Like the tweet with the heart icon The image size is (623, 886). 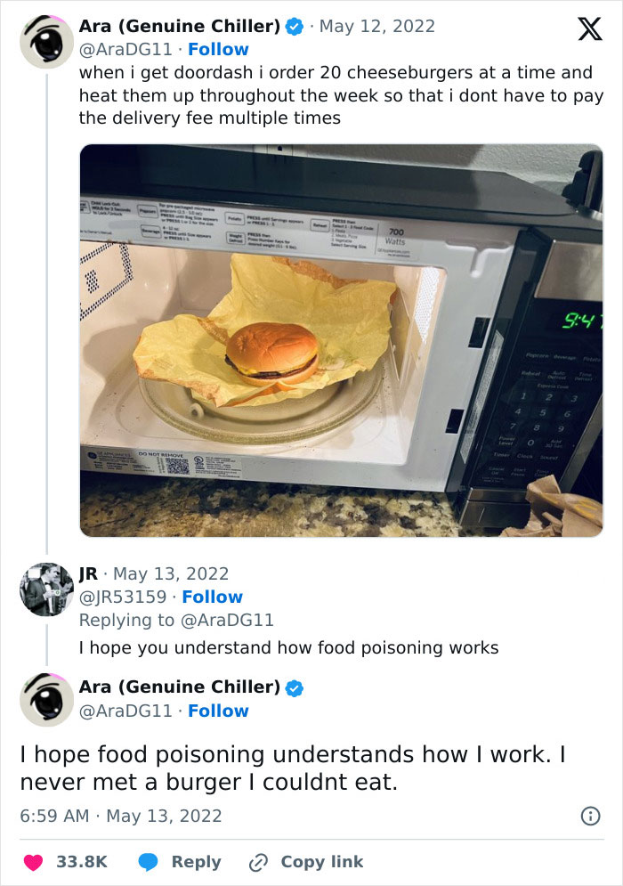click(x=33, y=861)
